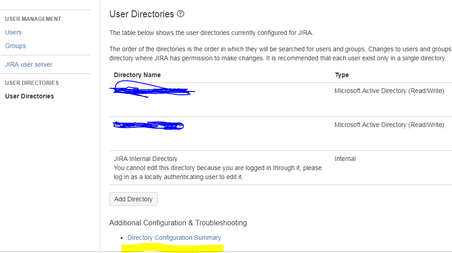Click the Internal type cell
Viewport: 452px width, 253px height.
(x=345, y=159)
